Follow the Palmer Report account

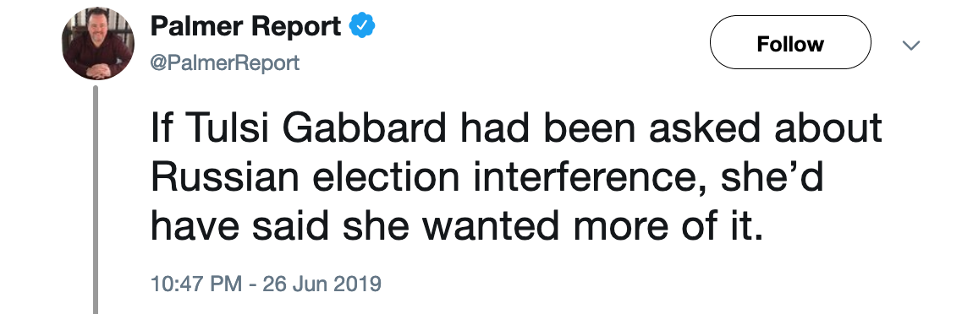point(790,43)
